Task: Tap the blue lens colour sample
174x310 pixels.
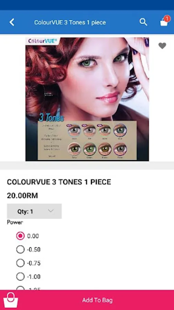Action: (120, 130)
